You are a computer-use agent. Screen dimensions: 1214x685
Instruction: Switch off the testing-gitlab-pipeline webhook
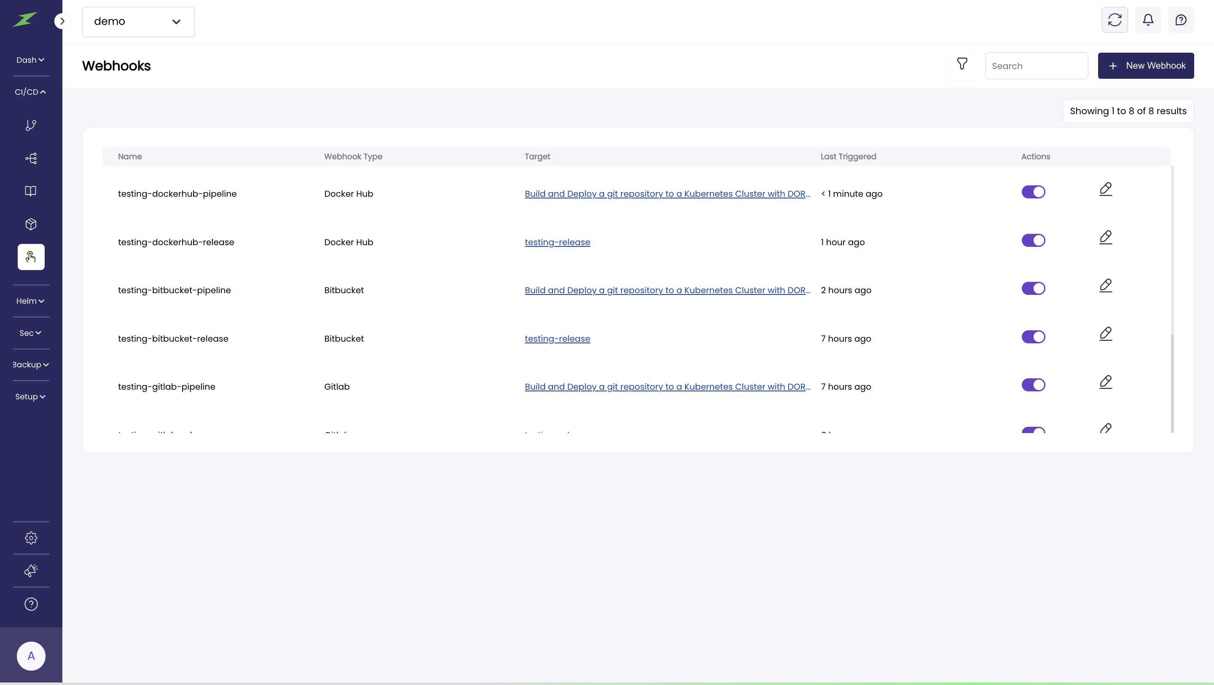1033,385
